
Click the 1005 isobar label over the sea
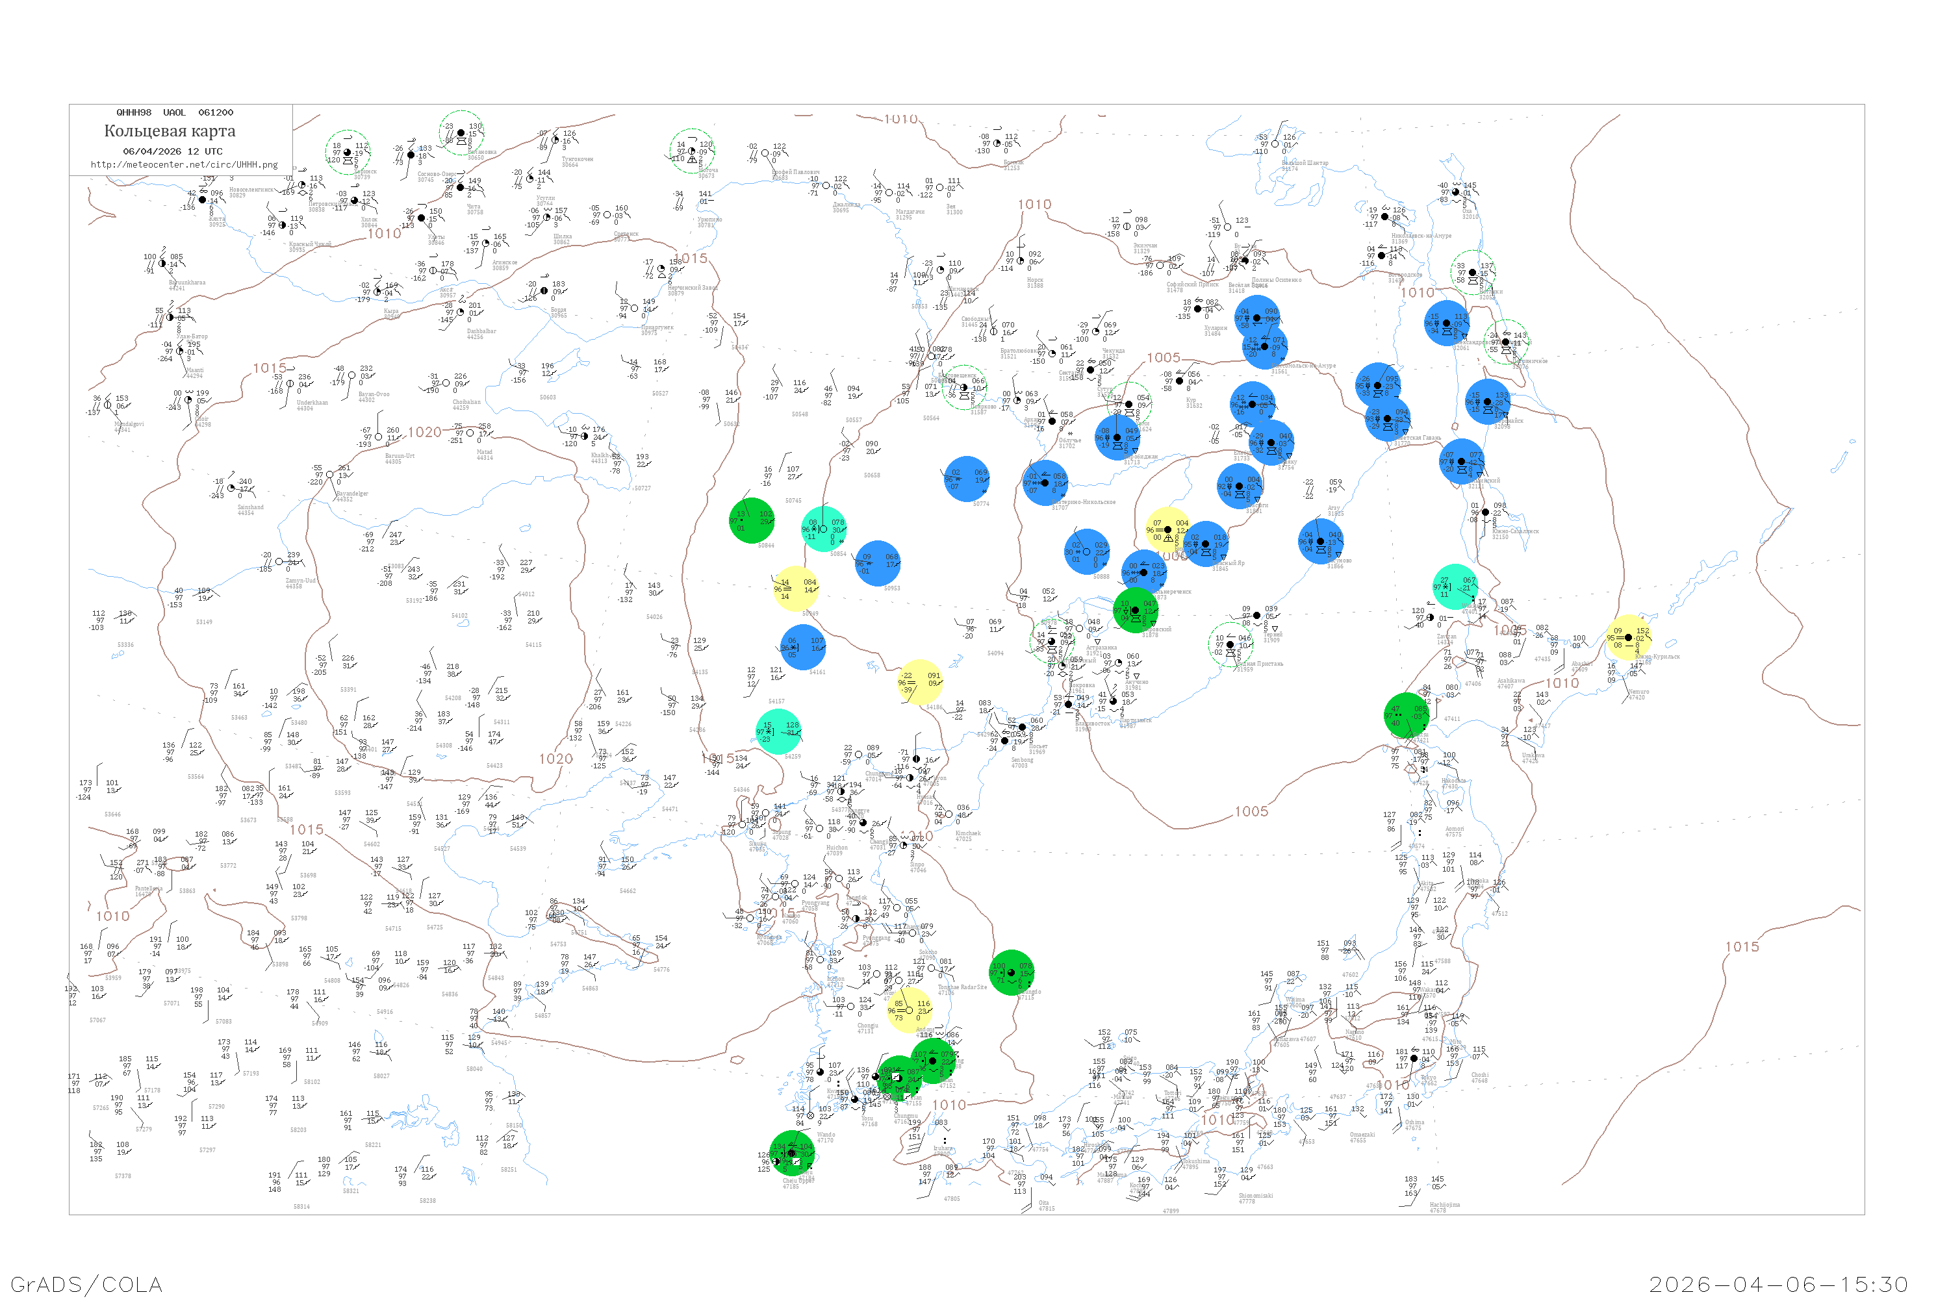pos(1251,811)
